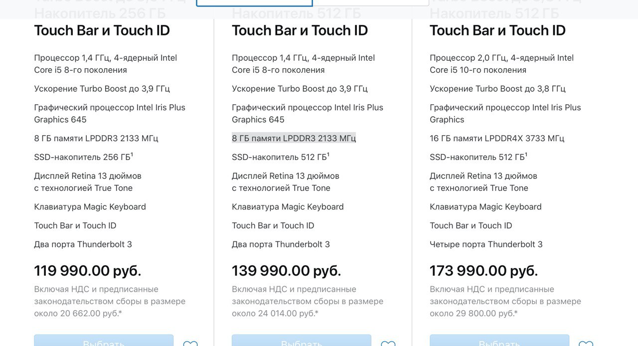Click 'Touch Bar и Touch ID' heading in 173 990 column
Screen dimensions: 638x346
[497, 30]
